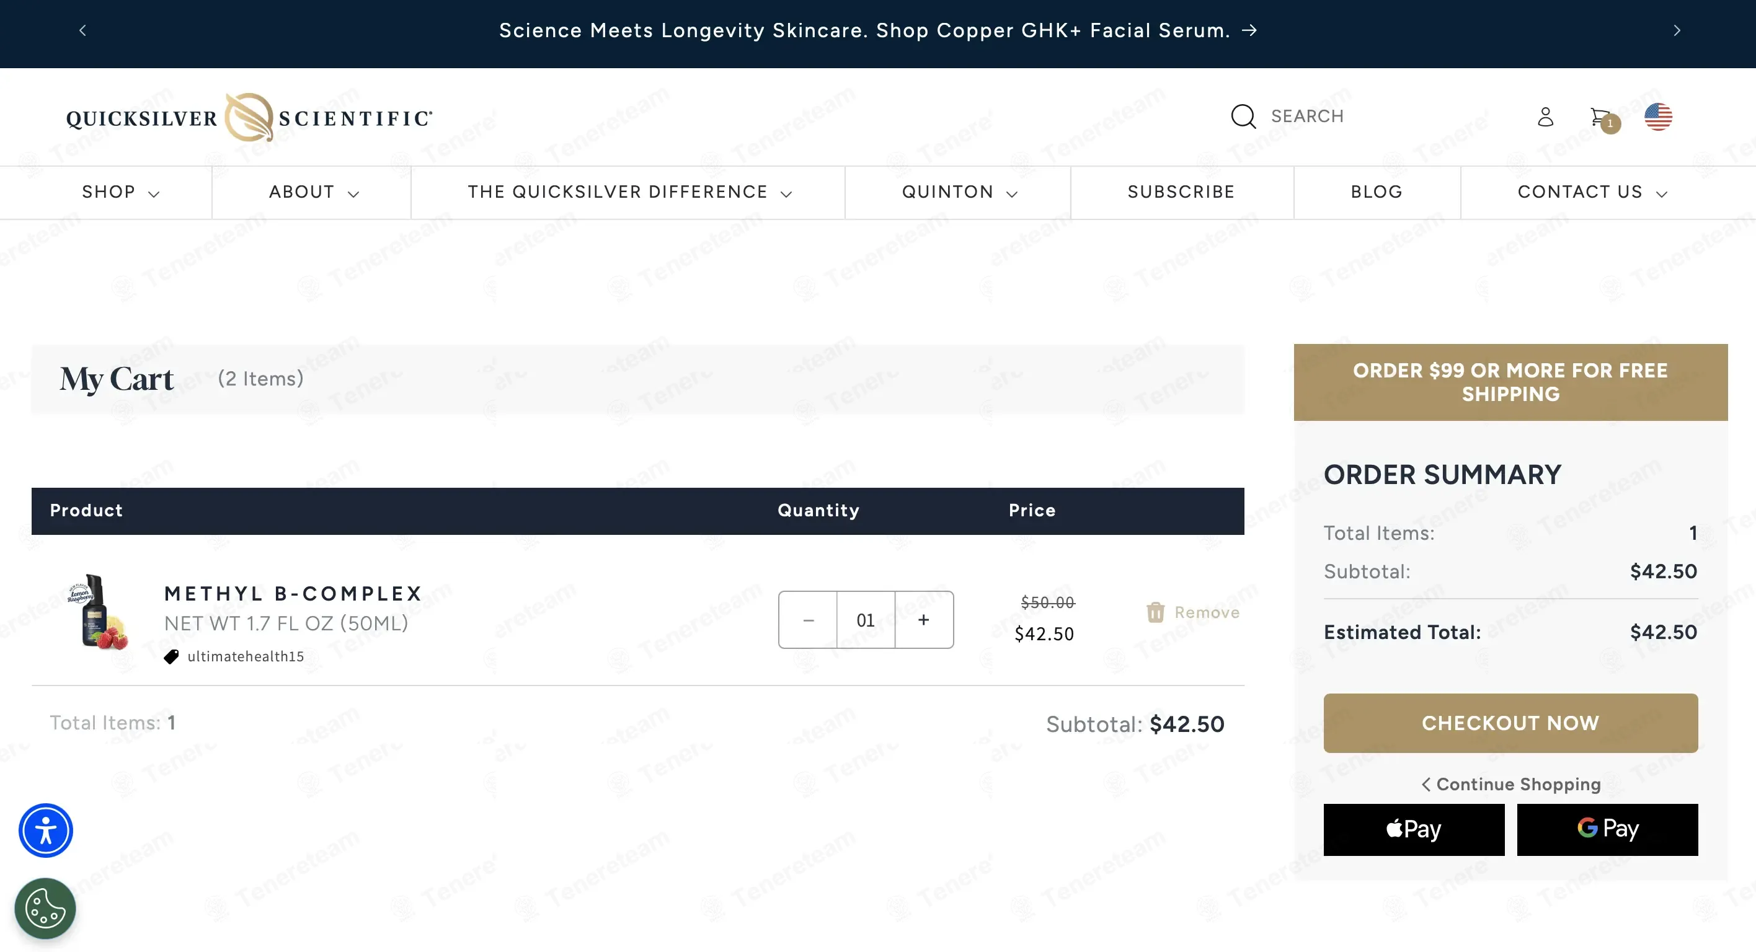This screenshot has width=1756, height=952.
Task: Click the Estimated Total label
Action: point(1402,632)
